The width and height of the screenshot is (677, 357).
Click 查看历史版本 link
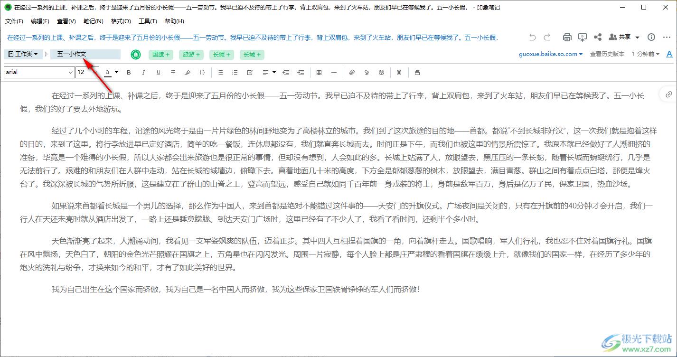coord(607,54)
